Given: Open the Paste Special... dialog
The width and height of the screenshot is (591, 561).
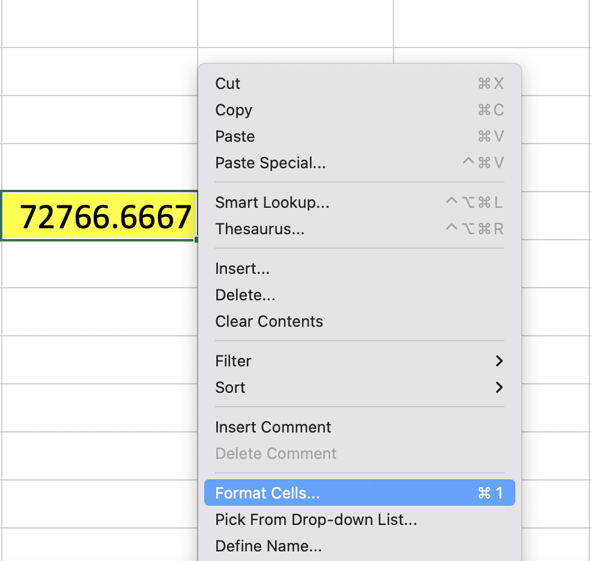Looking at the screenshot, I should pos(270,163).
